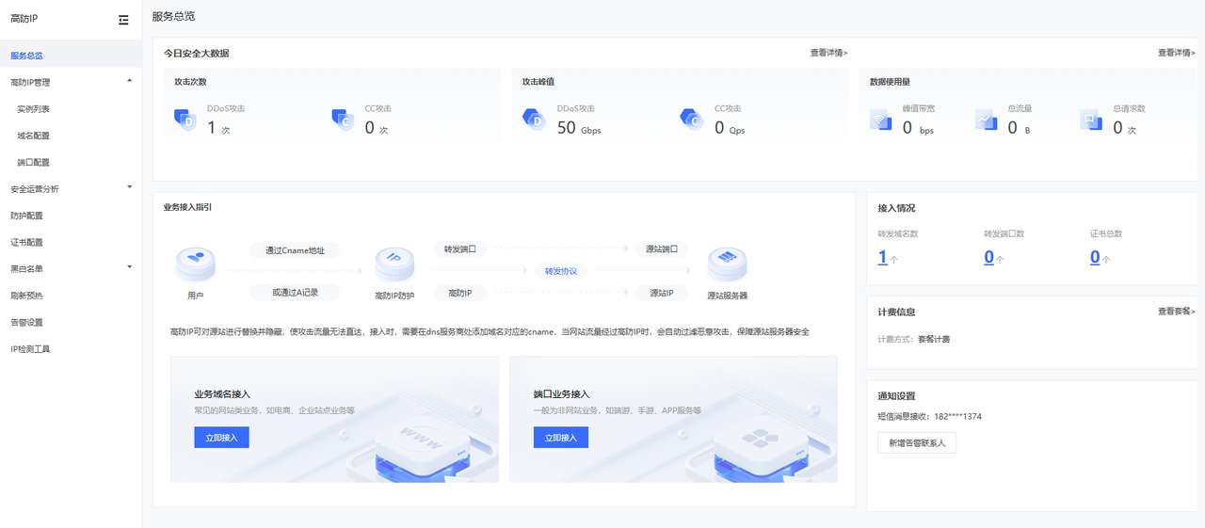This screenshot has height=528, width=1205.
Task: Click 查看详情 link at the far right
Action: coord(1176,53)
